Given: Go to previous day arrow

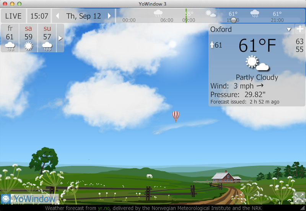Looking at the screenshot, I should (57, 16).
